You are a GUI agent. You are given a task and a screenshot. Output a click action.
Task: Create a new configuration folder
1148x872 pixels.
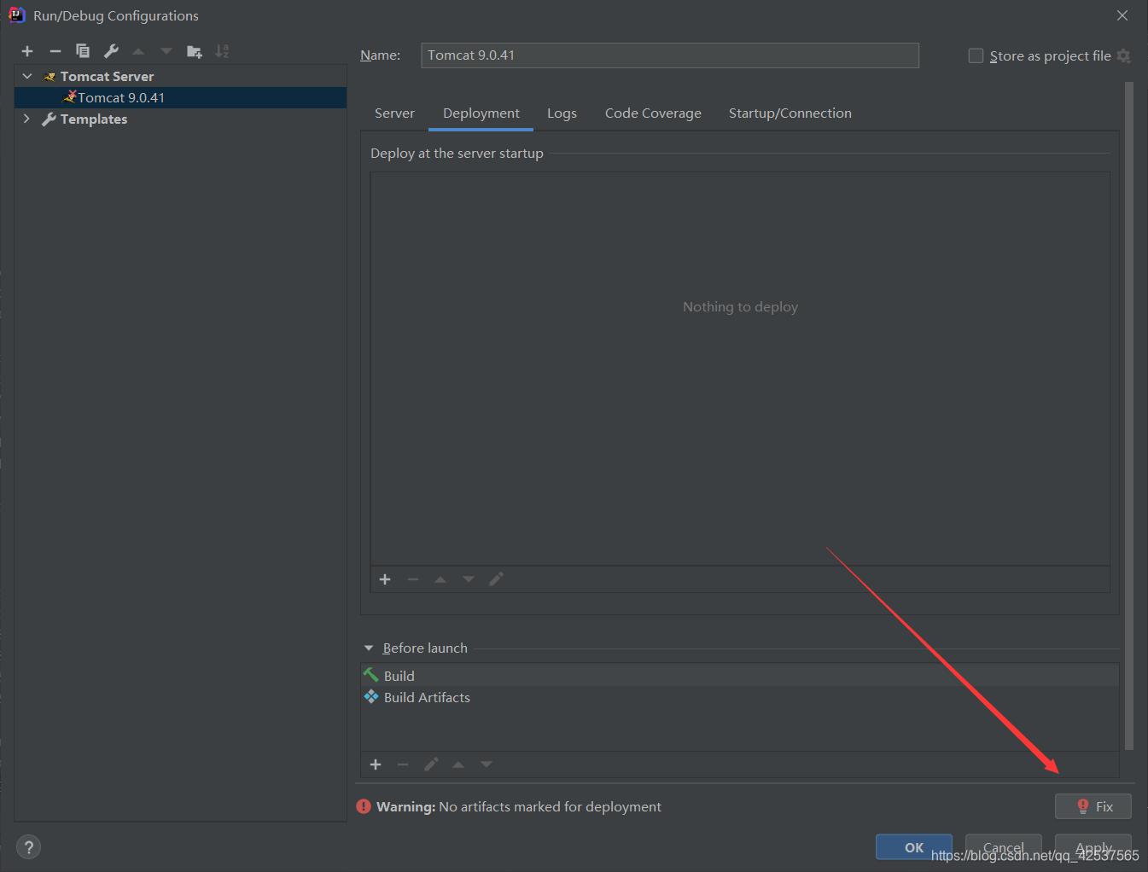pos(195,51)
